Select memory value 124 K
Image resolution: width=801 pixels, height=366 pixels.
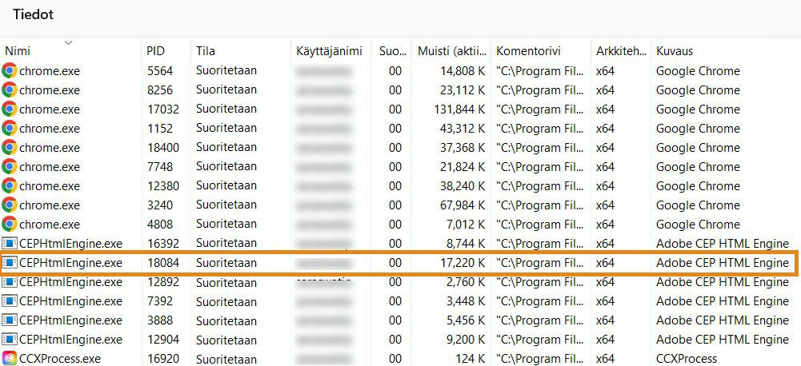coord(469,358)
